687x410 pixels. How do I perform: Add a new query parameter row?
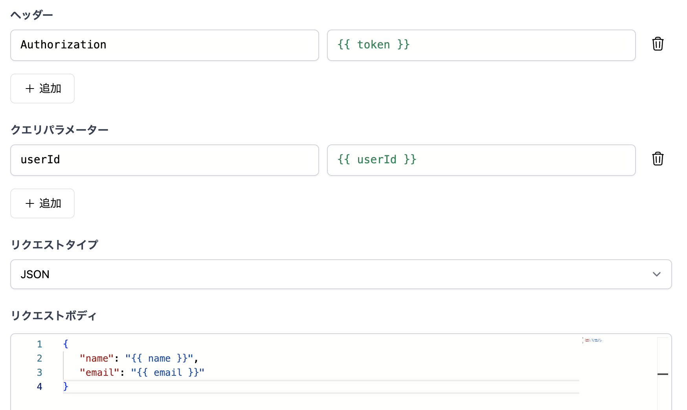tap(42, 203)
